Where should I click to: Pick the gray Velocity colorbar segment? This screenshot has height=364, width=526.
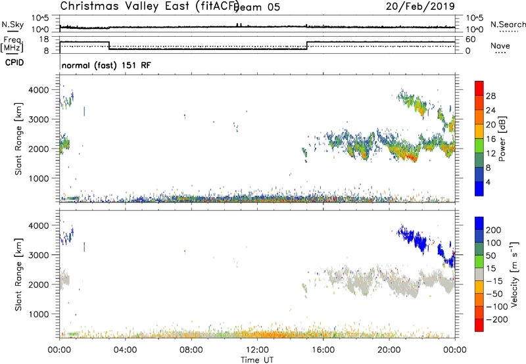[x=479, y=274]
